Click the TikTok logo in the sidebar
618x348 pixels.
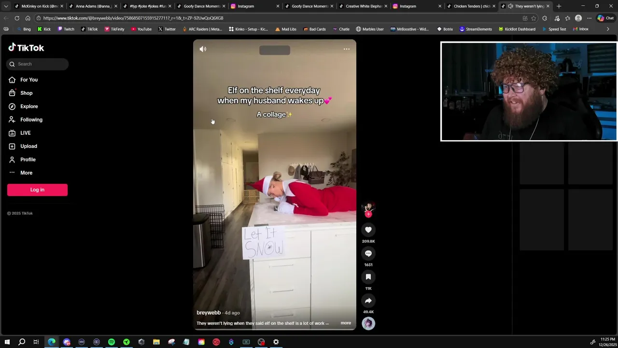coord(26,47)
